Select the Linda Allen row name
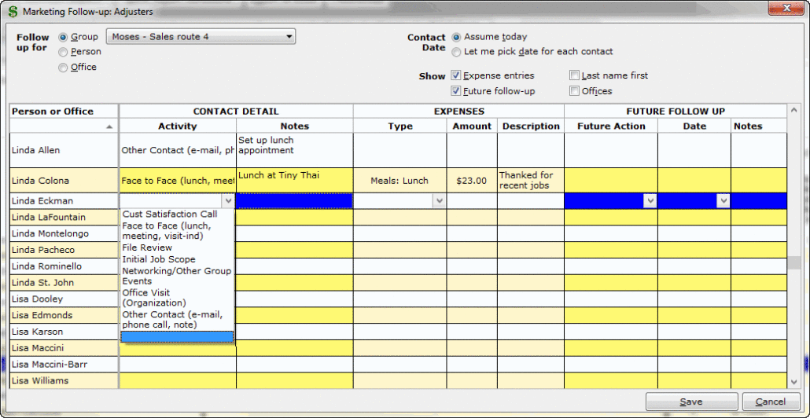Viewport: 810px width, 418px height. pos(35,150)
